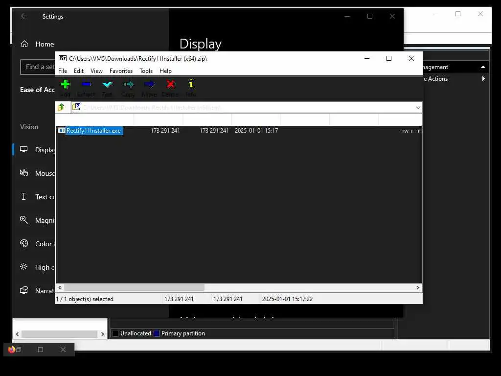Click the Add toolbar icon in 7-Zip
Image resolution: width=501 pixels, height=376 pixels.
tap(65, 85)
